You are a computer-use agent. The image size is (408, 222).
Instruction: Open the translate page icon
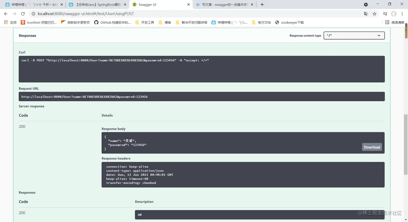tap(366, 14)
